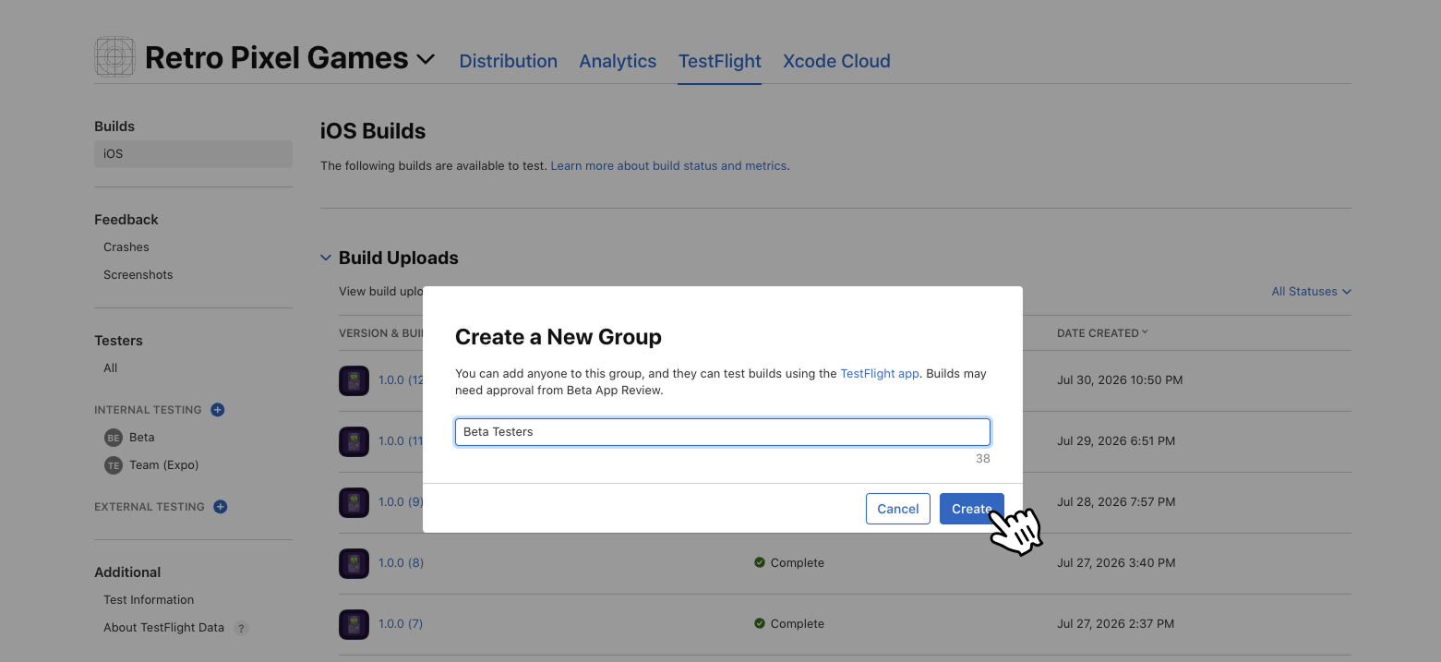Click the TE avatar icon for Team (Expo)
The width and height of the screenshot is (1441, 662).
coord(114,465)
